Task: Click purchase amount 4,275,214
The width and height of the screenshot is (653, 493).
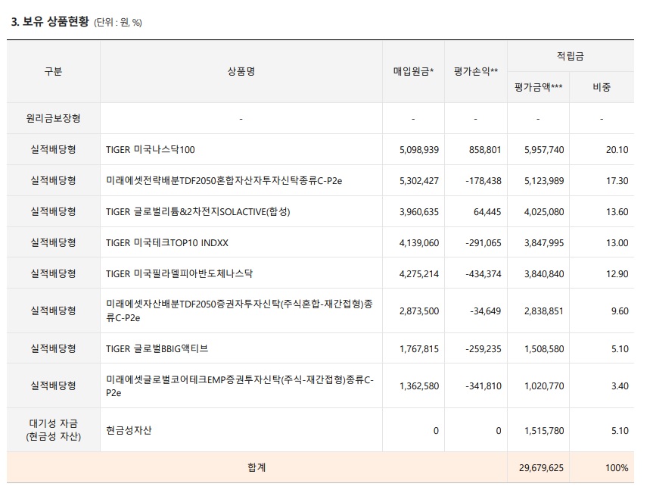Action: pyautogui.click(x=419, y=274)
